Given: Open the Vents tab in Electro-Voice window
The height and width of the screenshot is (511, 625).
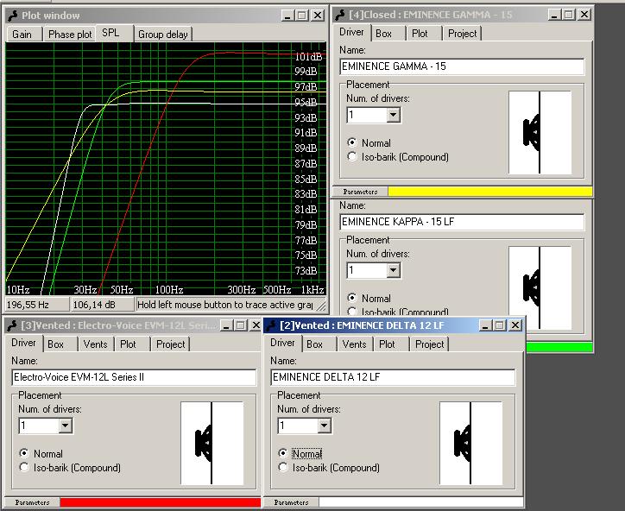Looking at the screenshot, I should [x=95, y=344].
